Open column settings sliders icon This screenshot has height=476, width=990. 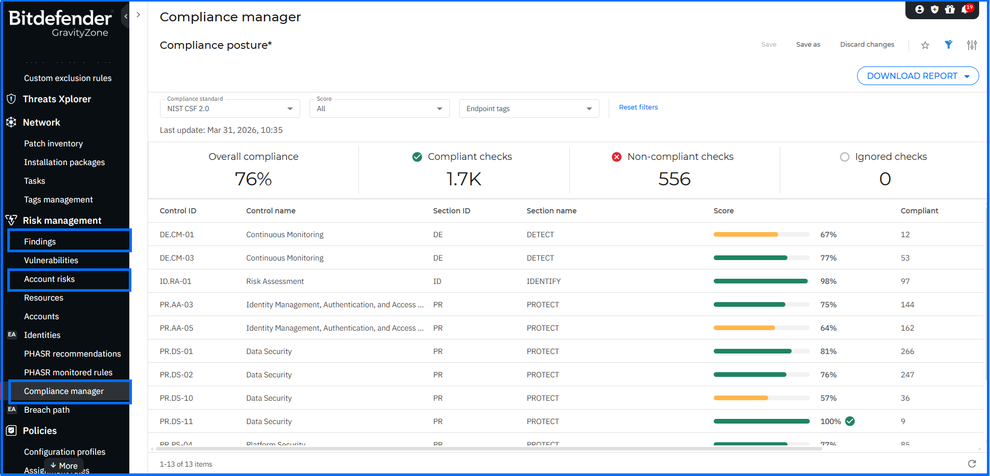pyautogui.click(x=972, y=45)
